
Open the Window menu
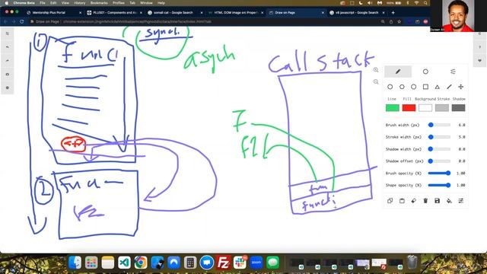146,3
